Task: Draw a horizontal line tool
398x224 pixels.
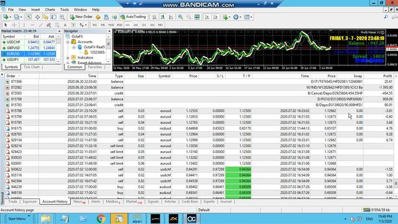Action: point(32,25)
